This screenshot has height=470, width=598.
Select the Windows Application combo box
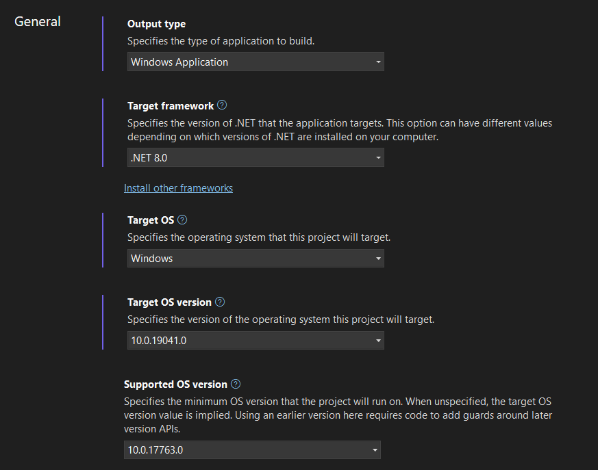(x=256, y=62)
